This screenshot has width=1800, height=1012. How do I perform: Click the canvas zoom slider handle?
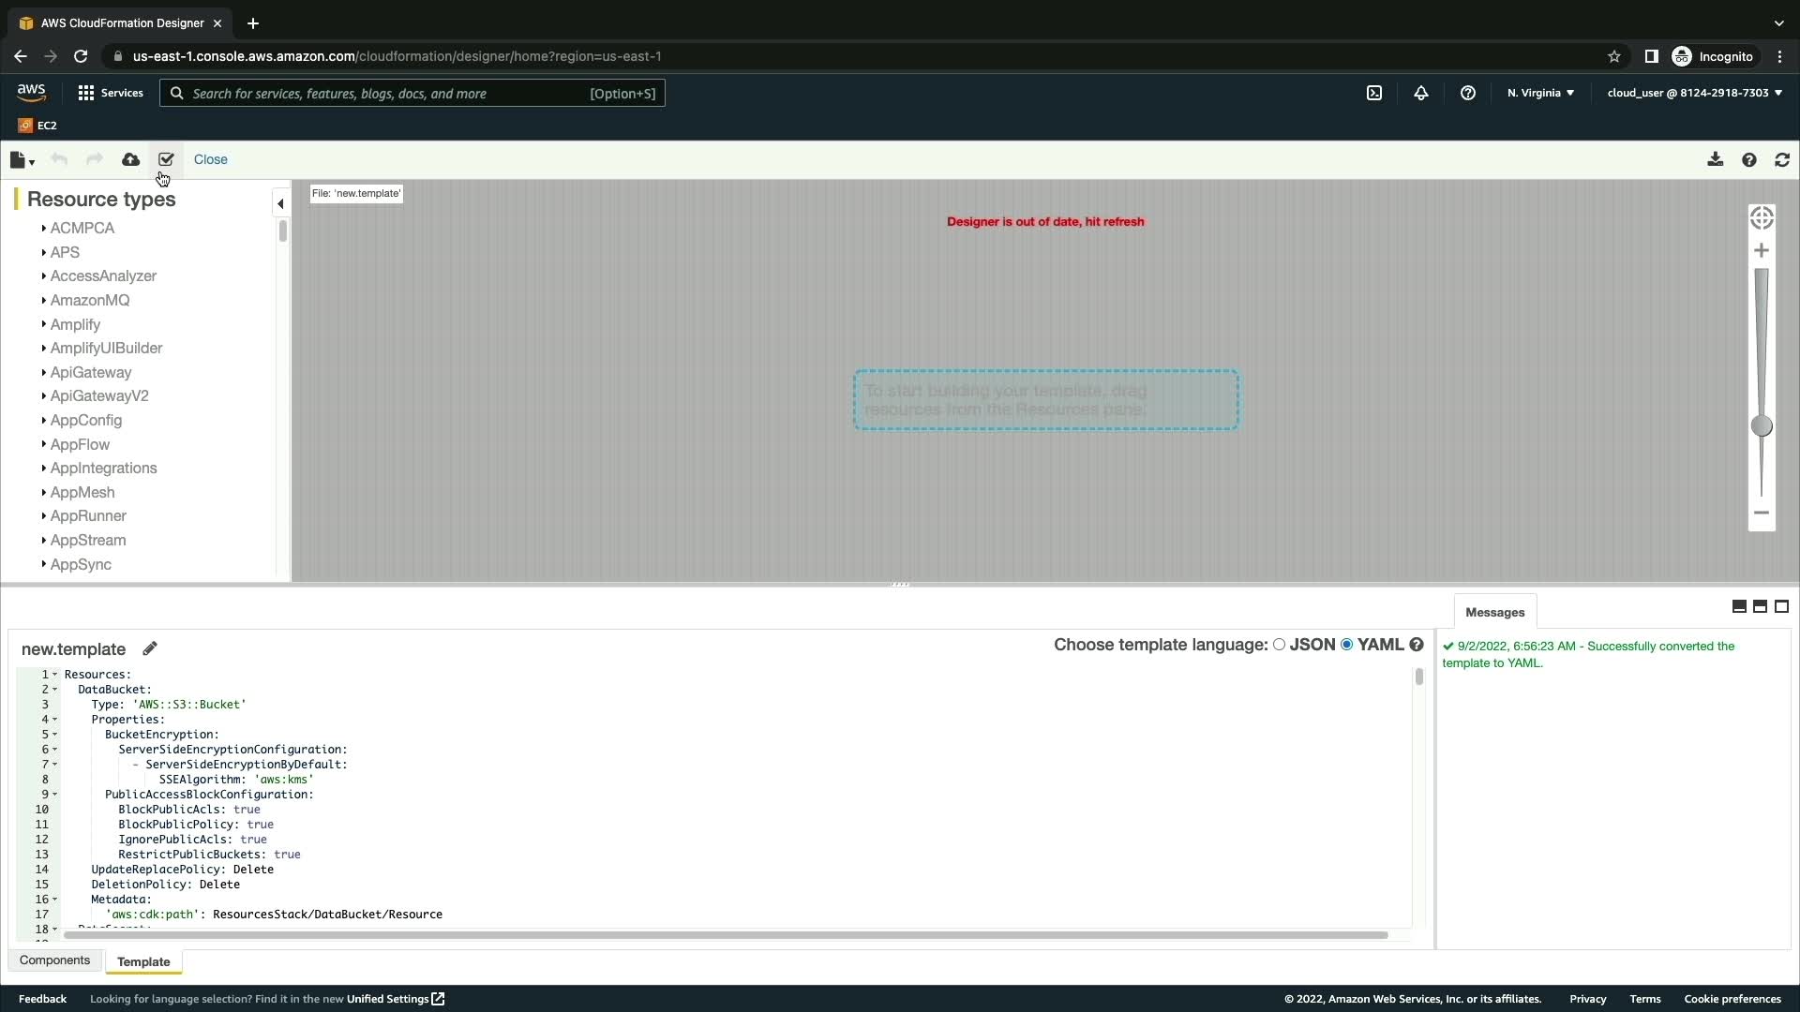point(1762,426)
